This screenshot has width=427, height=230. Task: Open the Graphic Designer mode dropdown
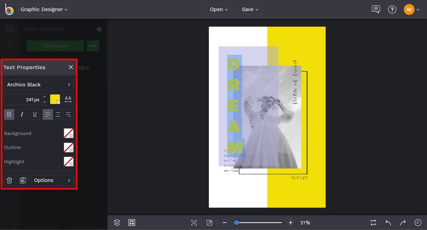pos(44,9)
